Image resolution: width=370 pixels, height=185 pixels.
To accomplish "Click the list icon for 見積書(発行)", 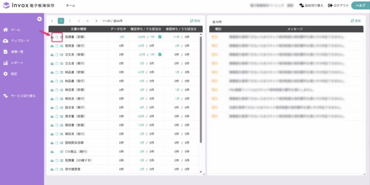I will (62, 46).
